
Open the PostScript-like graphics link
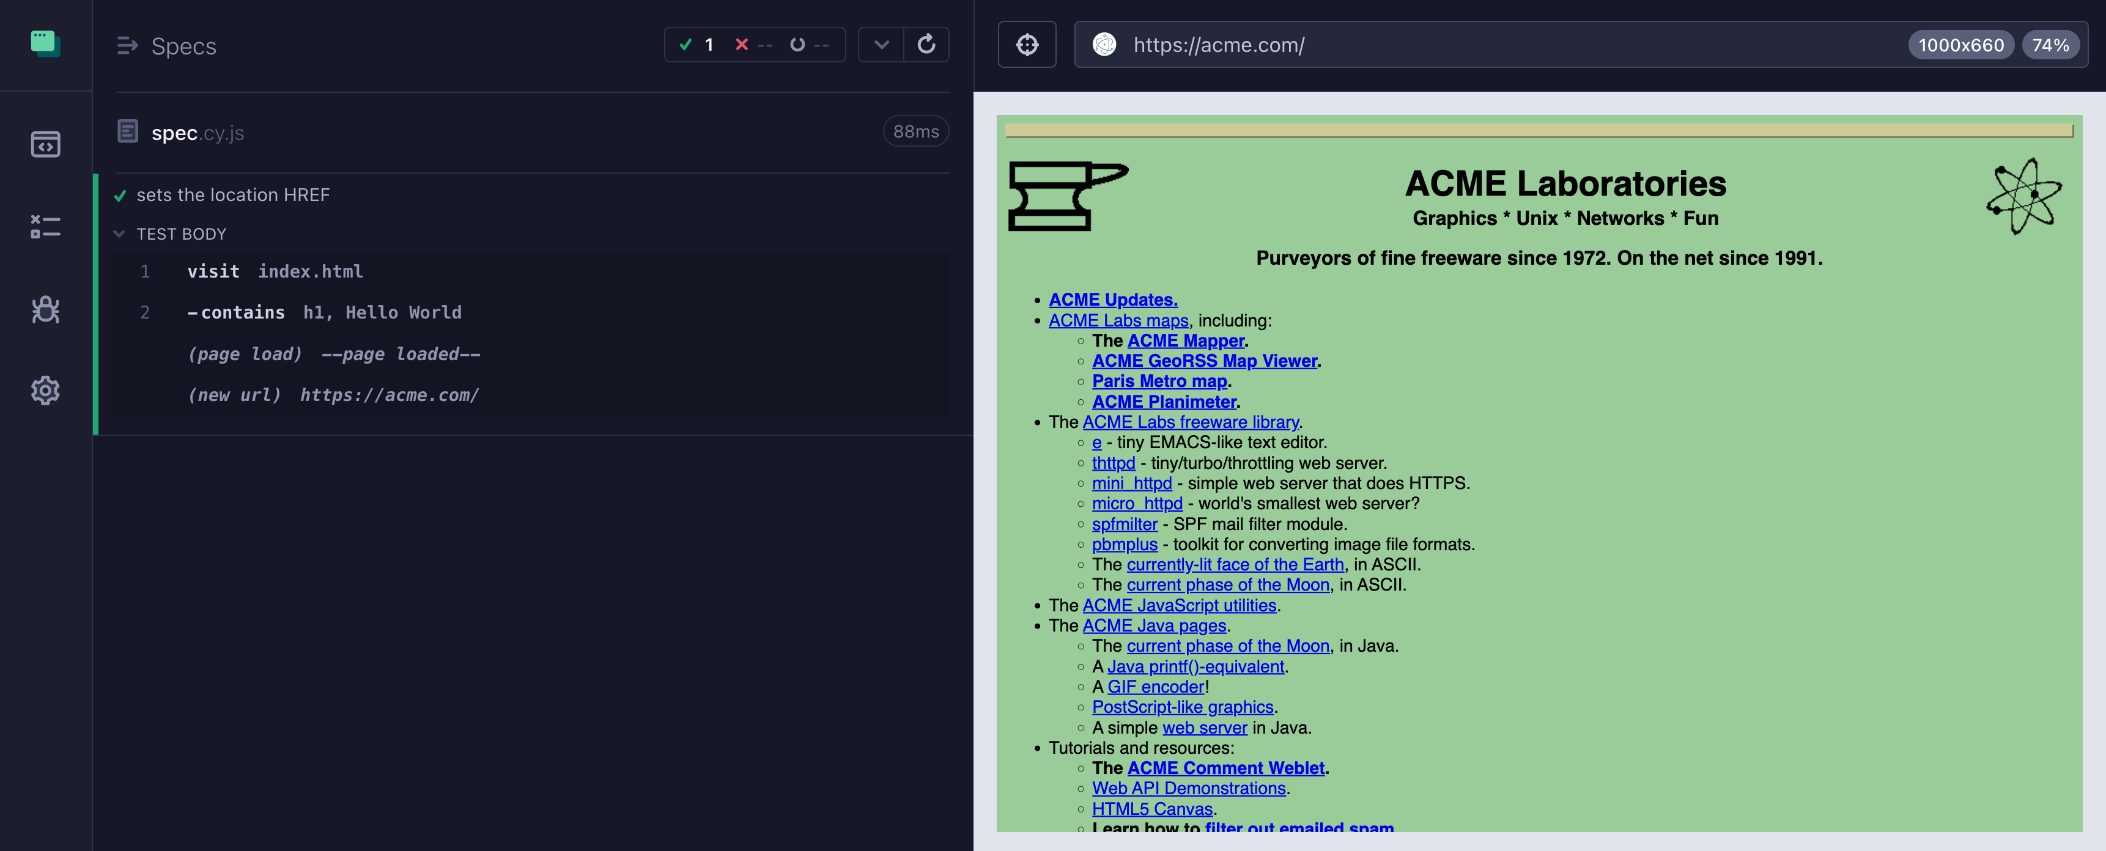tap(1182, 707)
